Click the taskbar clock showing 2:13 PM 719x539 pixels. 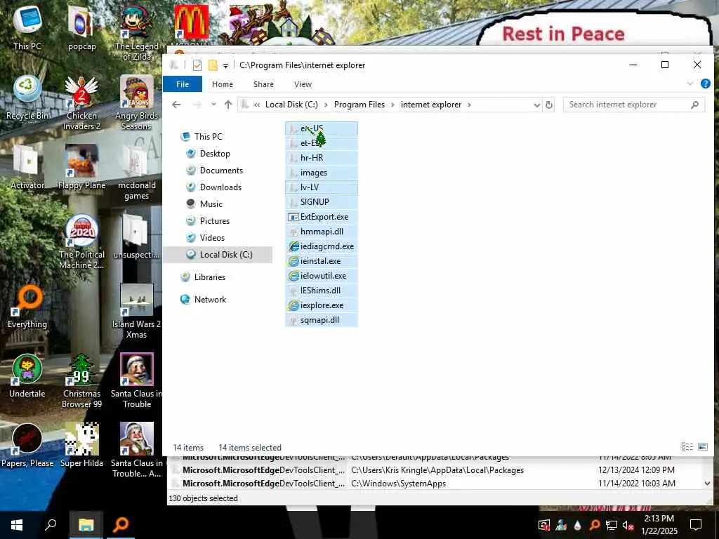pyautogui.click(x=659, y=525)
